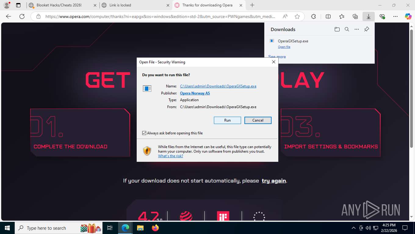Open the Favorites list icon

(x=342, y=16)
